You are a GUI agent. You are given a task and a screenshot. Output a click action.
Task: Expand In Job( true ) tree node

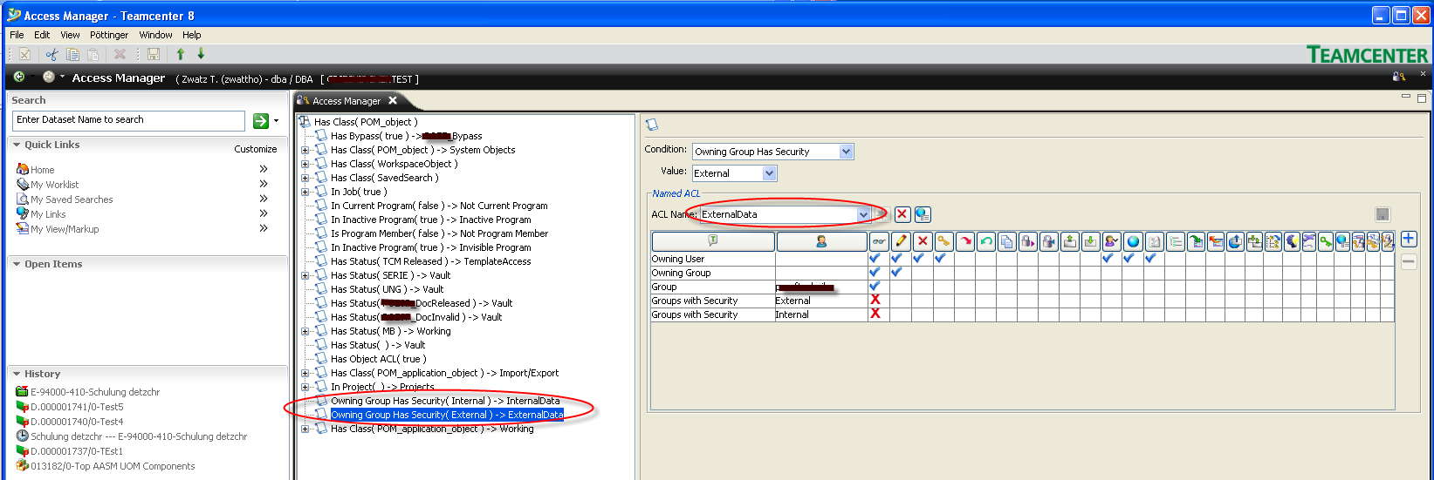pyautogui.click(x=305, y=192)
